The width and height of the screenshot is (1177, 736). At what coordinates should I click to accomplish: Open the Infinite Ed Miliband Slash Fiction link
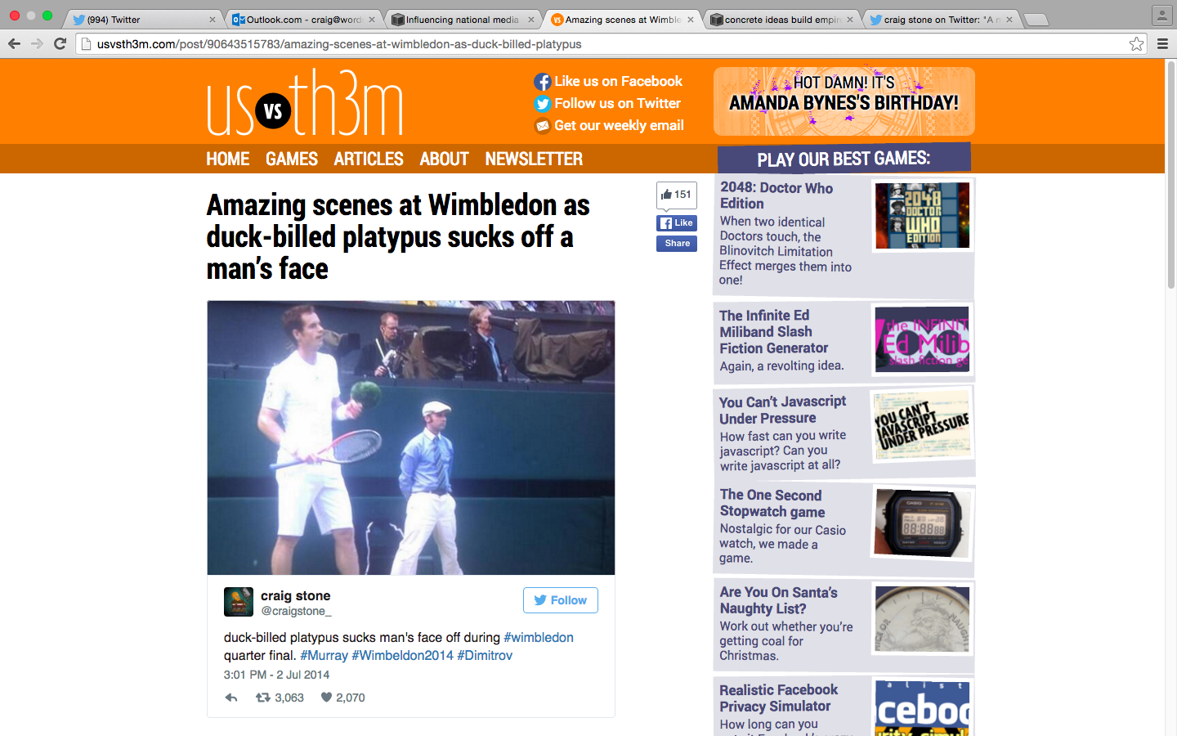click(774, 331)
